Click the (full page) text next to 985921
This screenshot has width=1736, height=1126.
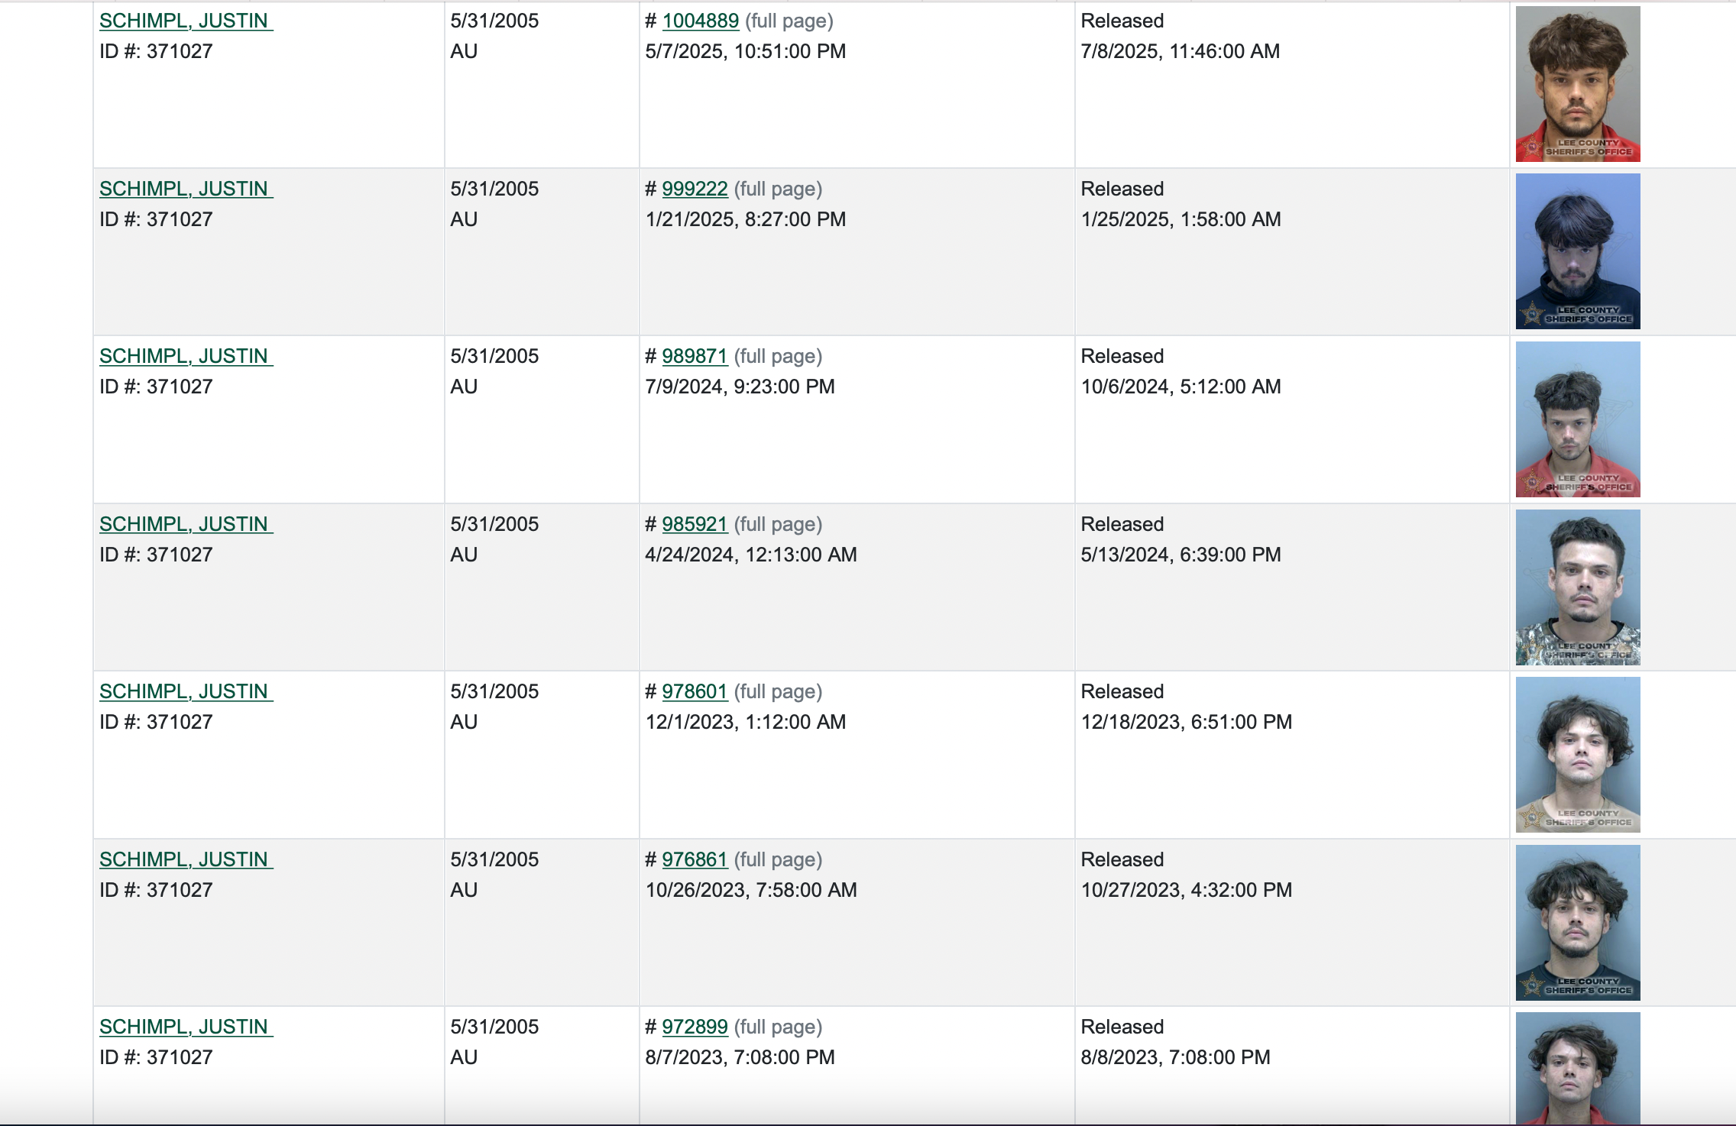coord(779,524)
